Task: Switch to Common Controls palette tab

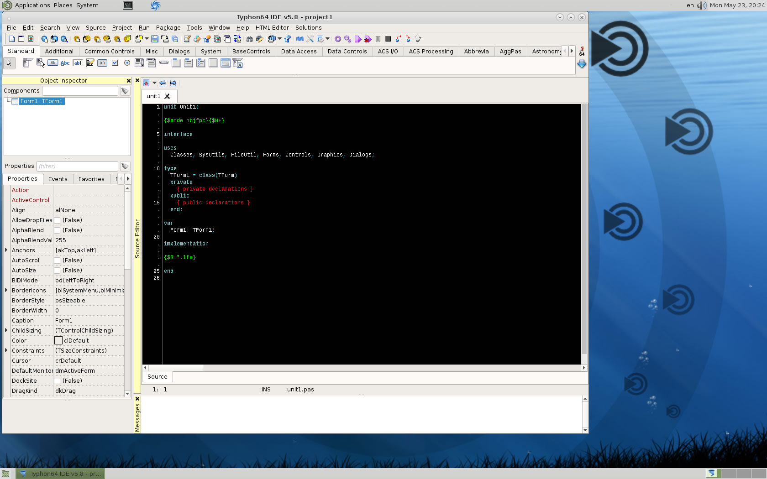Action: [x=109, y=52]
